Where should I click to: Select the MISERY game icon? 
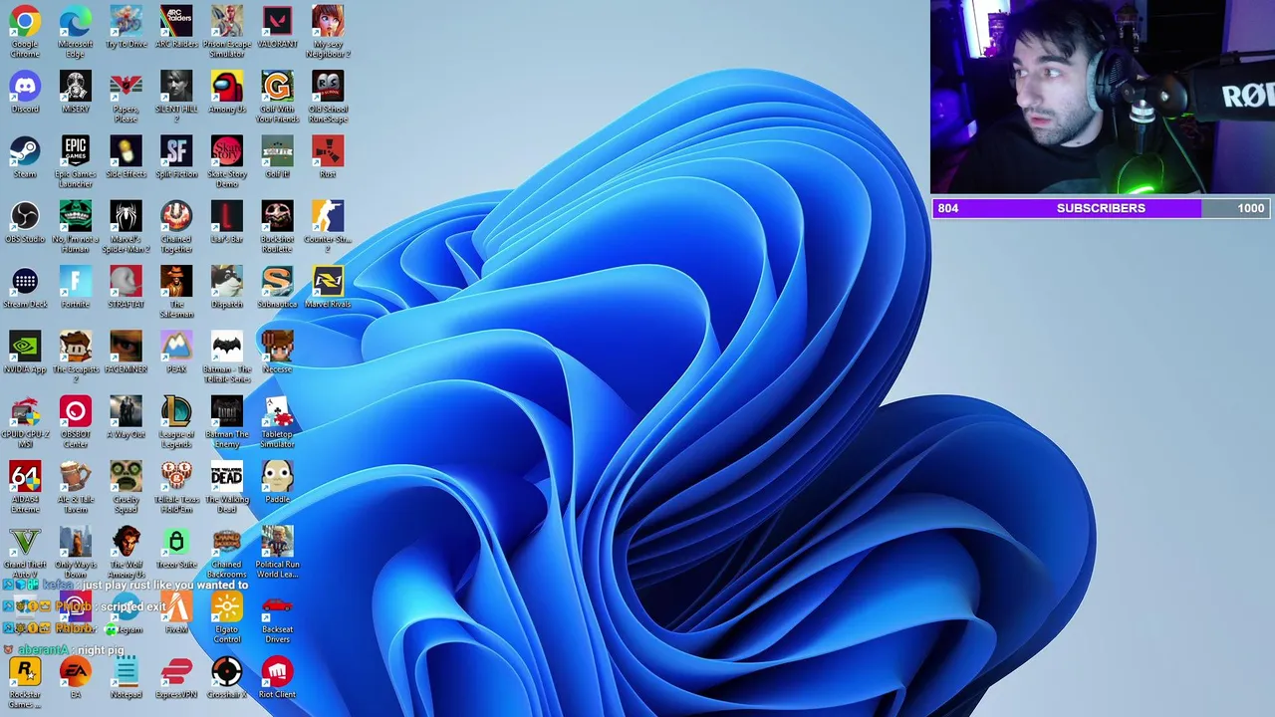coord(76,86)
